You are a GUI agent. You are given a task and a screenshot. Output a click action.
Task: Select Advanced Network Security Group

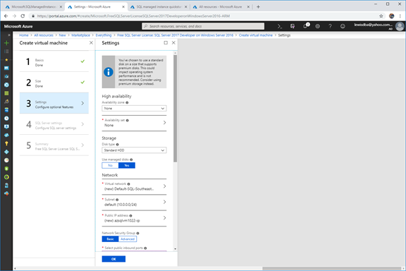[x=128, y=239]
